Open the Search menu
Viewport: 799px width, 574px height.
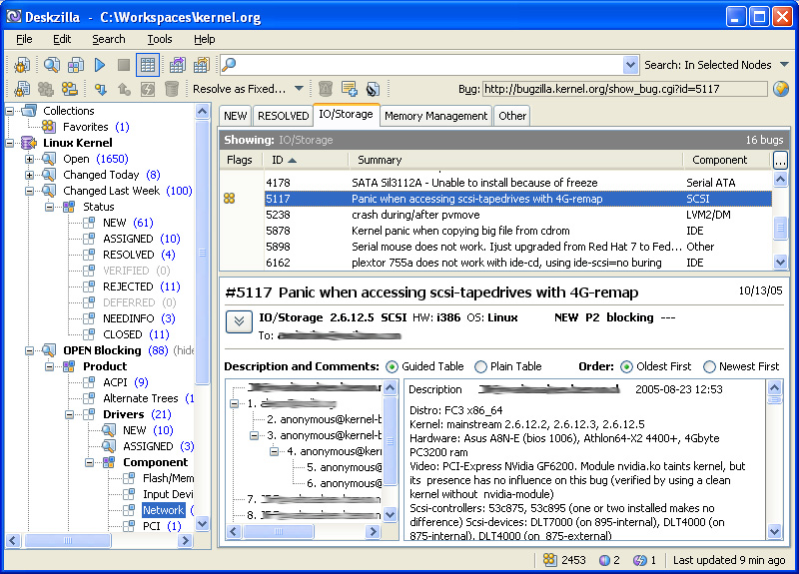(109, 39)
